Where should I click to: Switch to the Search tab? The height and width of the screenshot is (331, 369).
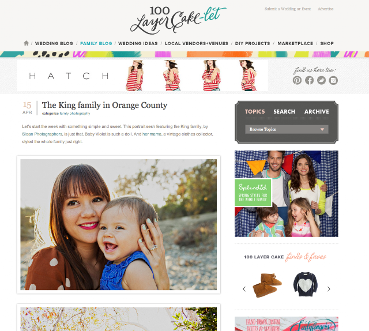[284, 112]
